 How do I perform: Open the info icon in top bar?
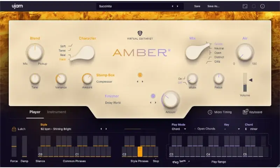pos(262,6)
